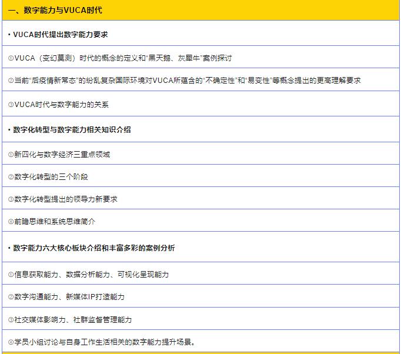Select the row '数字化转型提出的领导力新要求'
This screenshot has height=354, width=401.
coord(200,198)
